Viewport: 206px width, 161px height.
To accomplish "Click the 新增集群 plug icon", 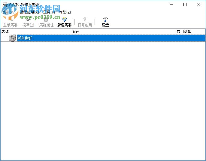I will pyautogui.click(x=64, y=19).
